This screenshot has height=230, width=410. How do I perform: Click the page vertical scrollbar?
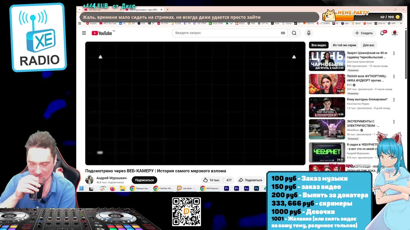click(x=406, y=54)
